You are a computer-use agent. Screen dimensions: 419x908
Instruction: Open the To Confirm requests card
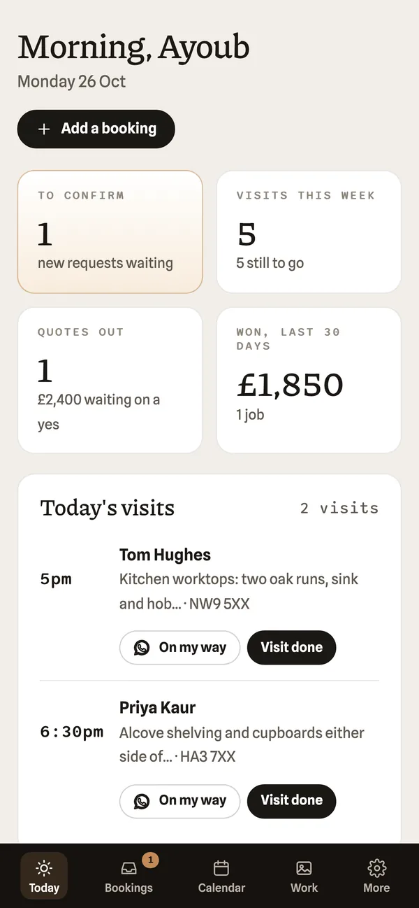(x=110, y=232)
